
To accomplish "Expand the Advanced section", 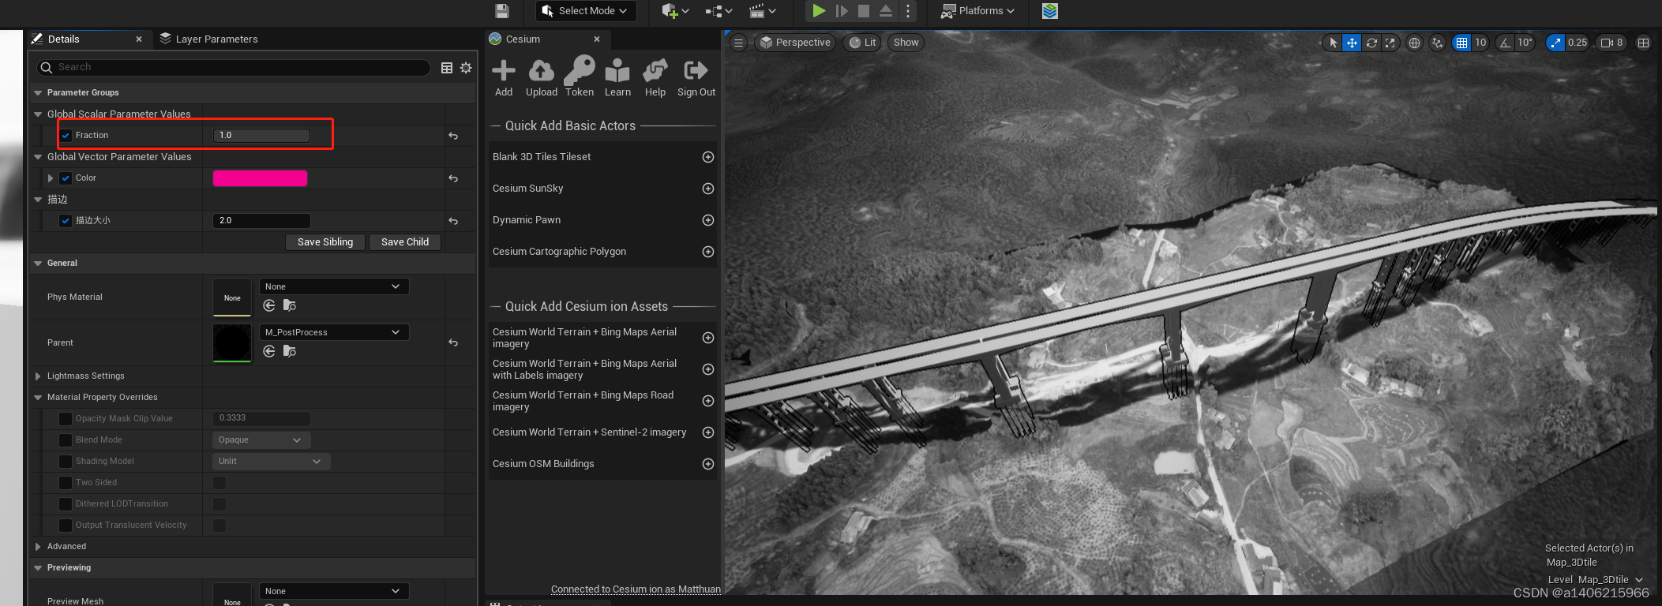I will click(x=38, y=547).
